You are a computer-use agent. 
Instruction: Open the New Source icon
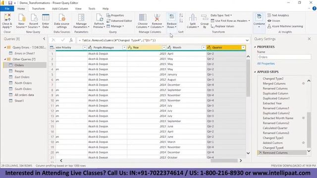pyautogui.click(x=21, y=18)
